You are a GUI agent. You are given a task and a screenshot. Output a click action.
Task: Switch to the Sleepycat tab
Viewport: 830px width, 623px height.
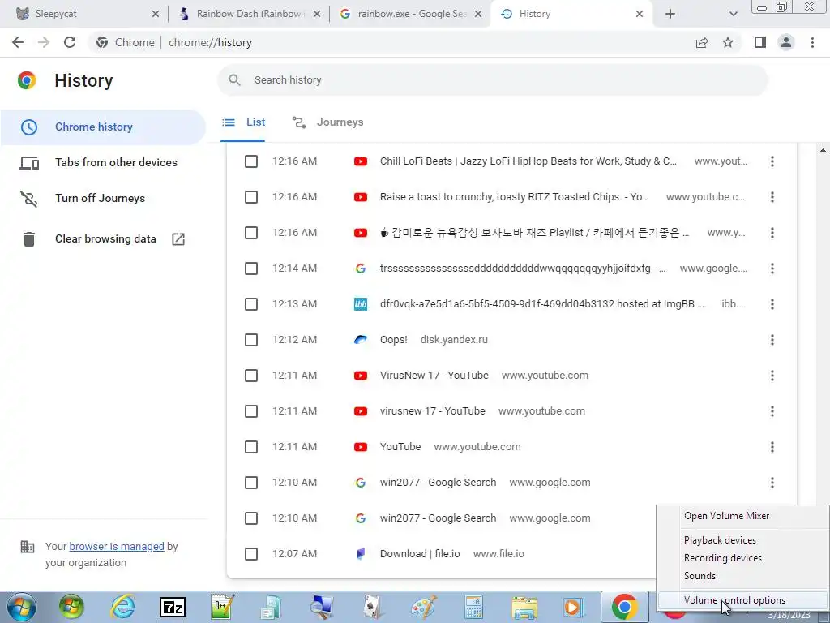(x=88, y=14)
